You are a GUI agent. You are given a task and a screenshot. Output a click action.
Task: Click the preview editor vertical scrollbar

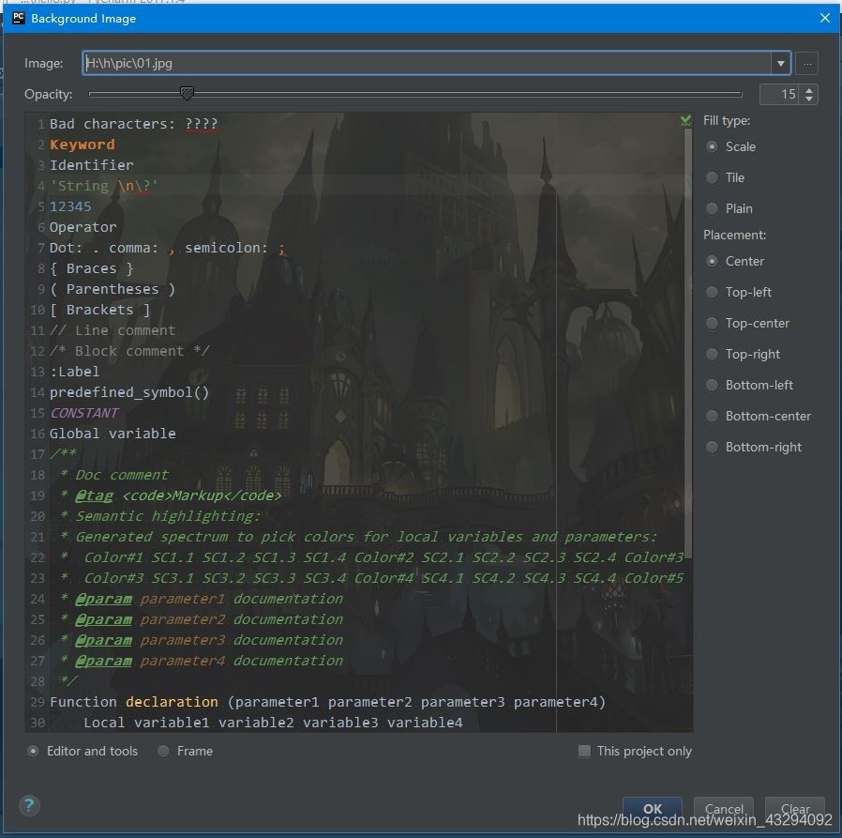pos(688,344)
